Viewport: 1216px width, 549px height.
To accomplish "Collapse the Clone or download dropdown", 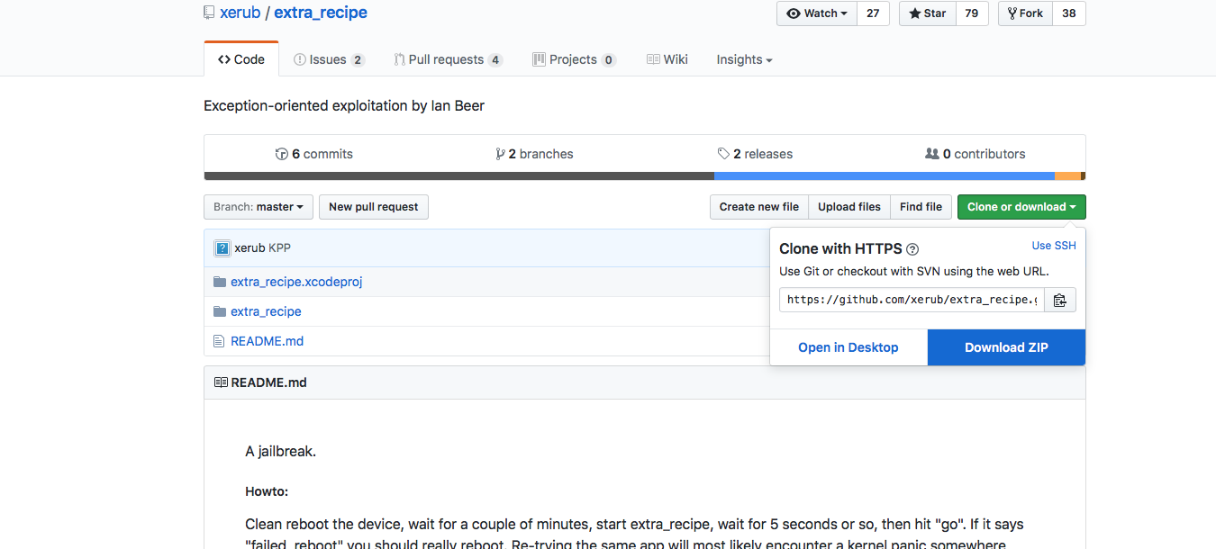I will pyautogui.click(x=1021, y=207).
